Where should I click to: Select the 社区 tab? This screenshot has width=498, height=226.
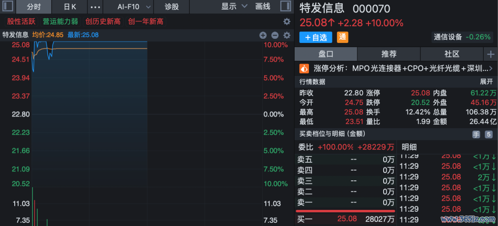point(452,54)
